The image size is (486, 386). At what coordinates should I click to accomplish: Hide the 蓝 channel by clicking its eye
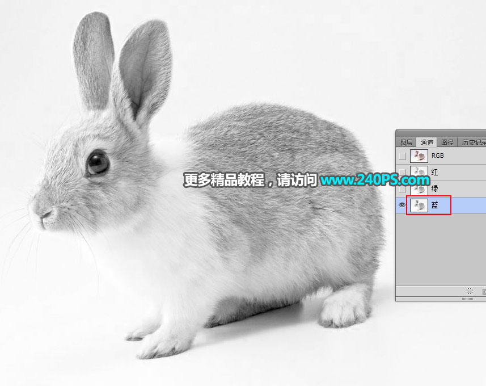point(402,205)
